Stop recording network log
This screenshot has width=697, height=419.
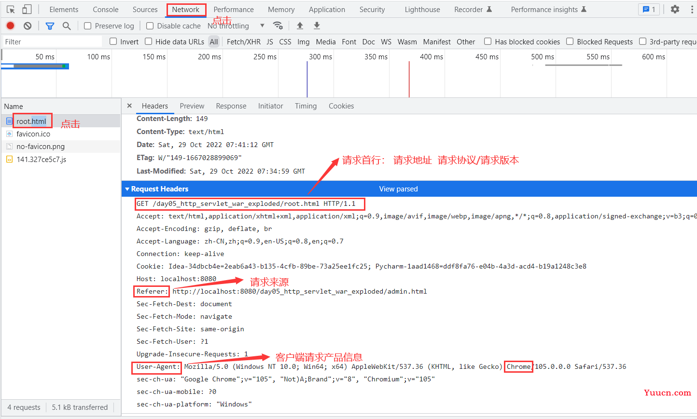11,26
